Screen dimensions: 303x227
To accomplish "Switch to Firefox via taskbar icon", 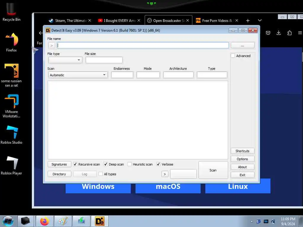I will tap(45, 221).
